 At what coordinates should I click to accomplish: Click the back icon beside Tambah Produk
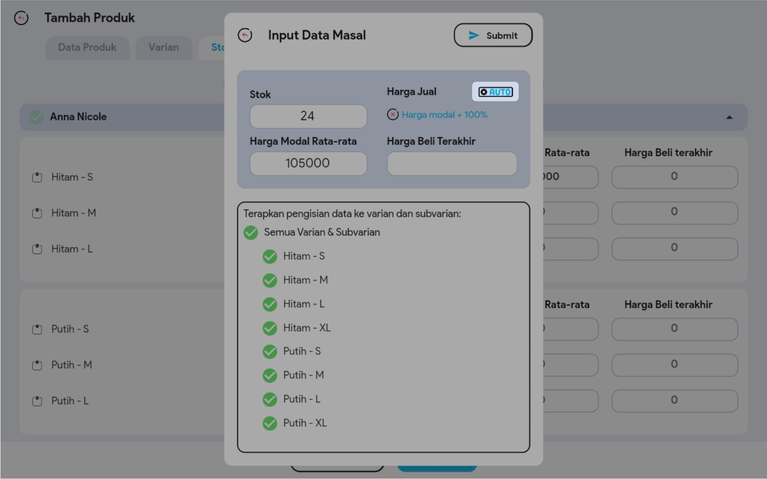pos(21,18)
